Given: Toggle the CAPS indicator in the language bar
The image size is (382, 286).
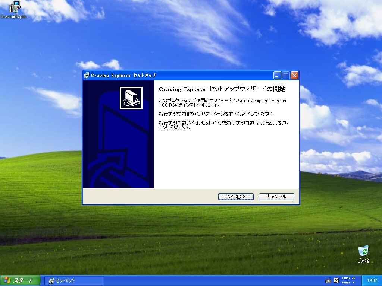Looking at the screenshot, I should (x=346, y=278).
